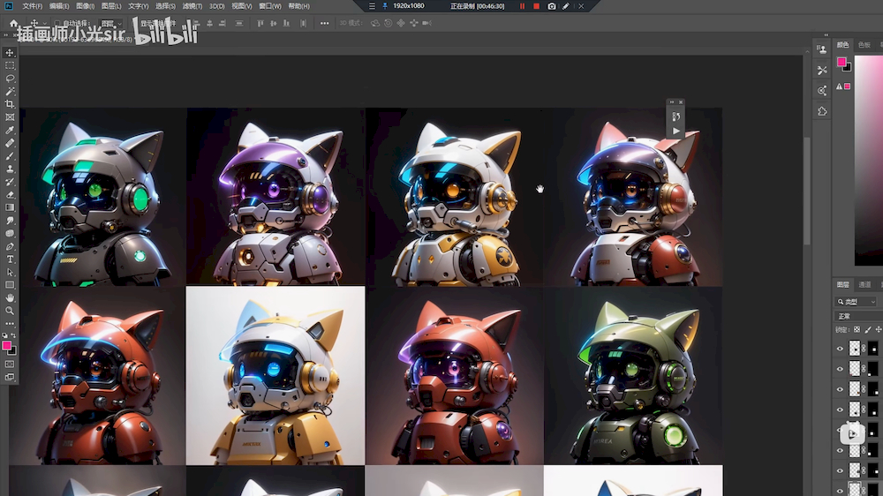Select the History Brush tool
Screen dimensions: 883x496
point(10,182)
